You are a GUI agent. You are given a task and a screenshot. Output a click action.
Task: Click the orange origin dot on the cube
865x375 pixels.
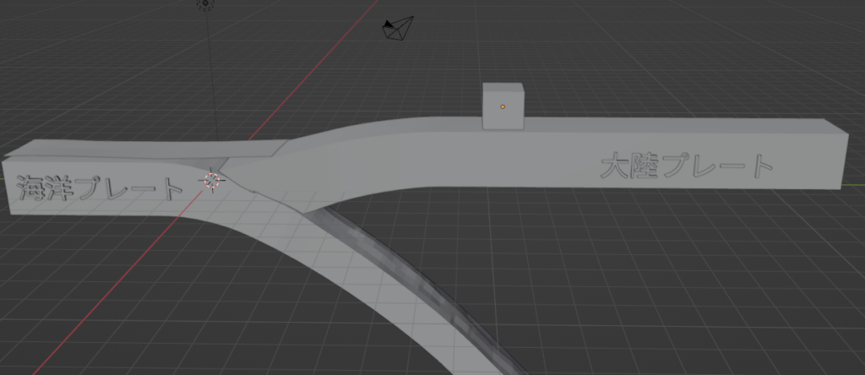pos(503,106)
